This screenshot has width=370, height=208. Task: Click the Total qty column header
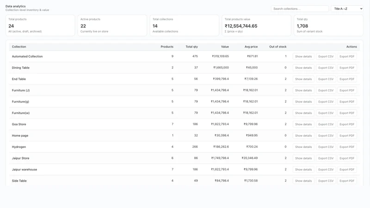(191, 47)
